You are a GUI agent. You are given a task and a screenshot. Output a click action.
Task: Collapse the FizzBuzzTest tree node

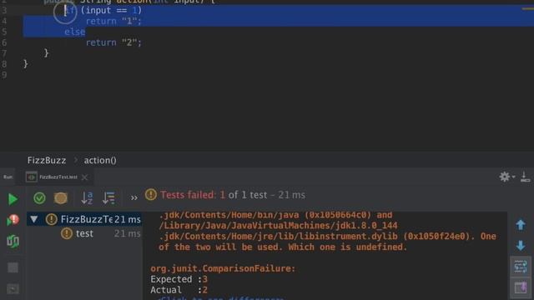[33, 219]
